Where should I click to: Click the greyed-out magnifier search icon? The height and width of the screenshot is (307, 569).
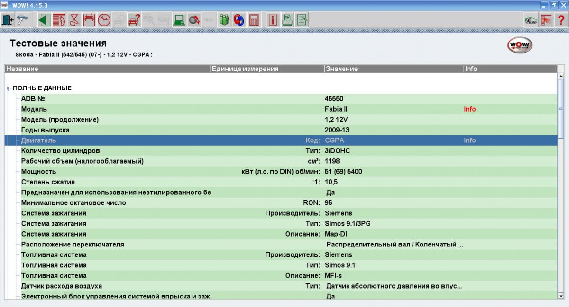click(x=149, y=20)
